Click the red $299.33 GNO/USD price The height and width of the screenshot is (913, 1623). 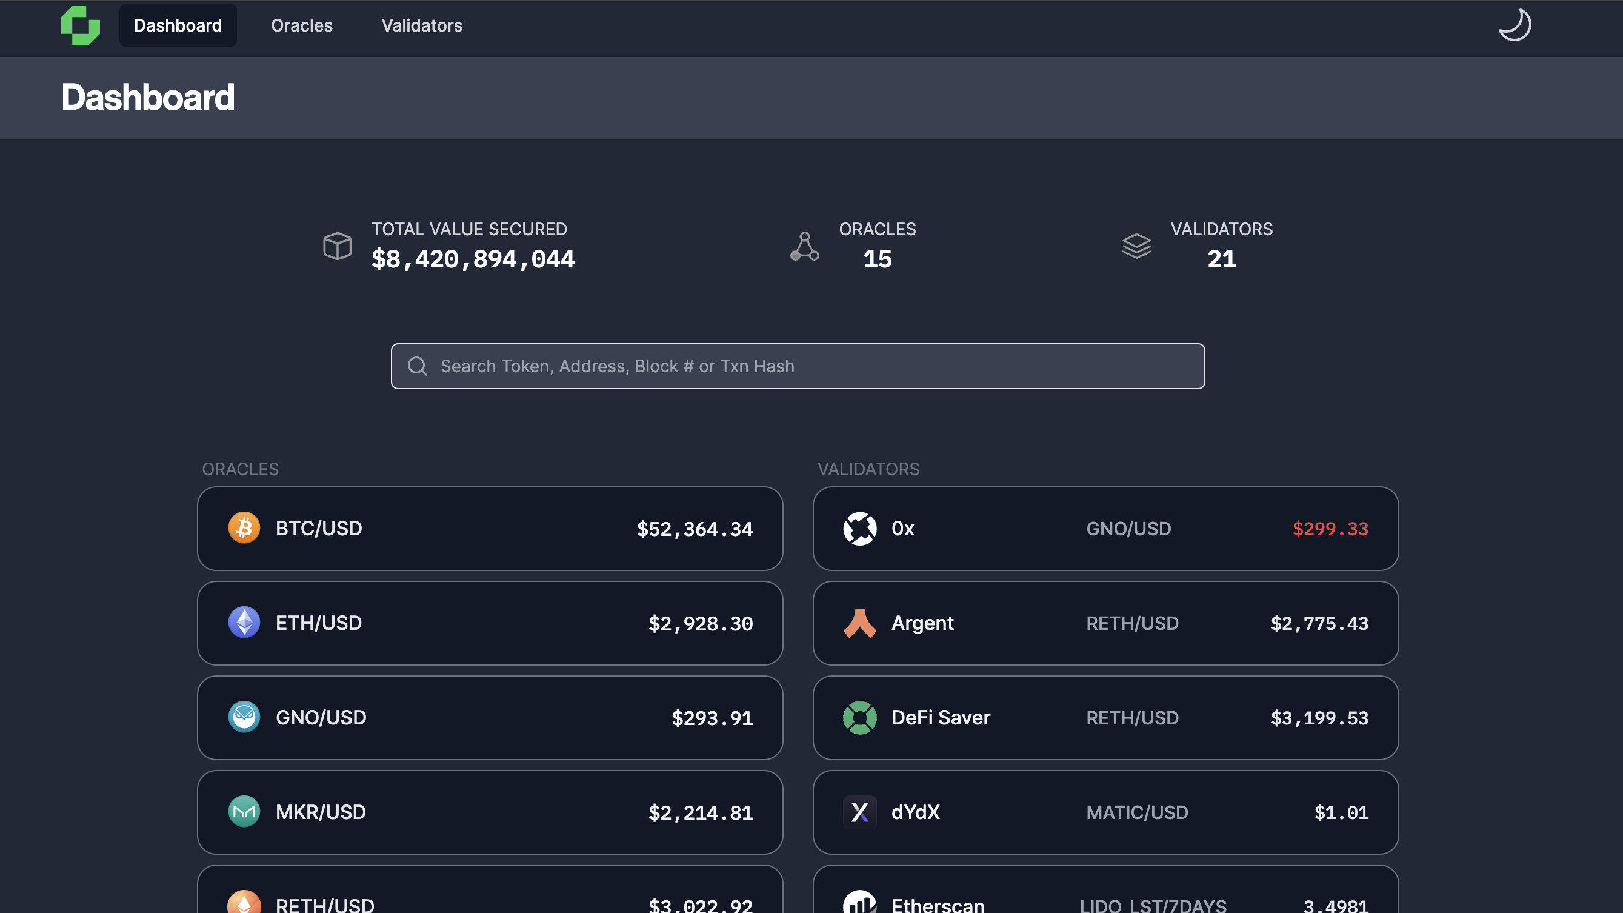pyautogui.click(x=1330, y=529)
